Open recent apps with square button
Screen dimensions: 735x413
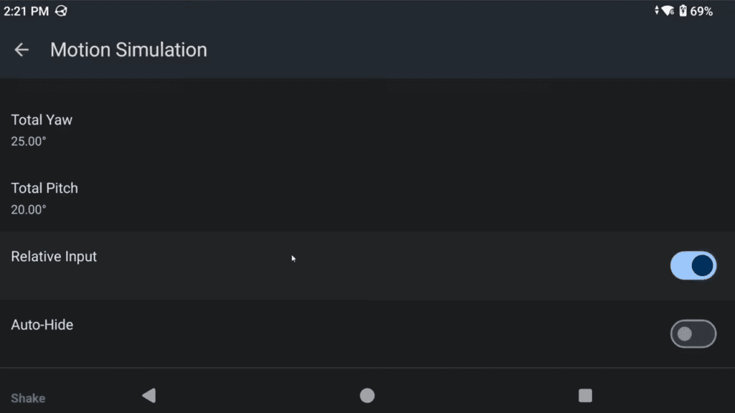point(585,396)
